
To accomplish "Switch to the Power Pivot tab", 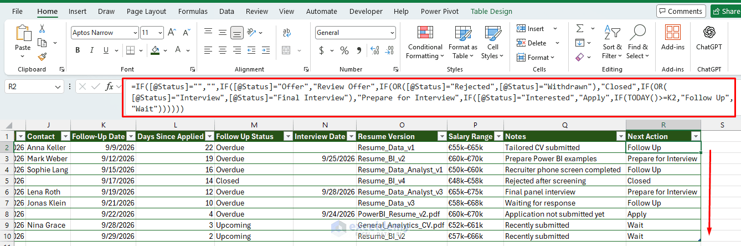I will click(x=439, y=11).
